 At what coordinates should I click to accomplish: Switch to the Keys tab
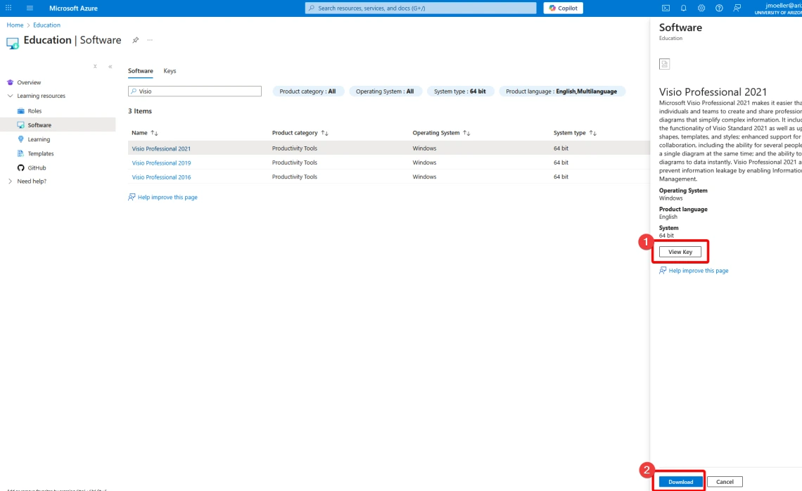(170, 71)
